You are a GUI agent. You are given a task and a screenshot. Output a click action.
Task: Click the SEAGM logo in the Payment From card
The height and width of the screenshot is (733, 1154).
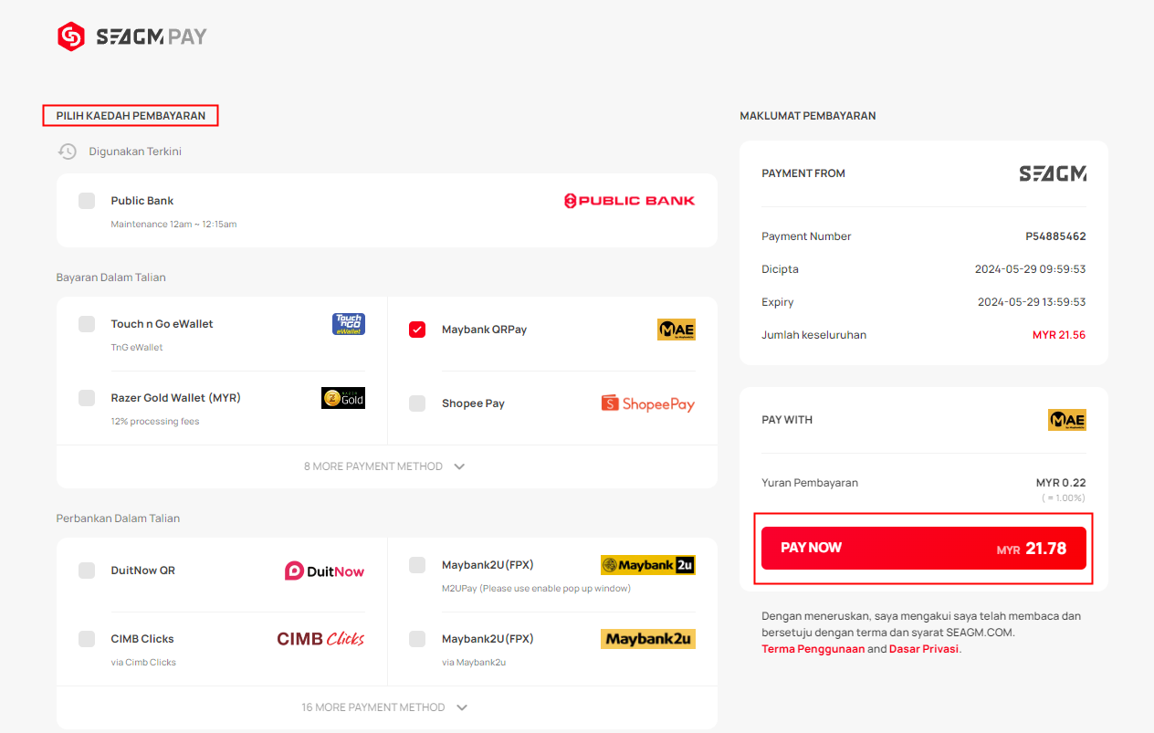coord(1053,173)
